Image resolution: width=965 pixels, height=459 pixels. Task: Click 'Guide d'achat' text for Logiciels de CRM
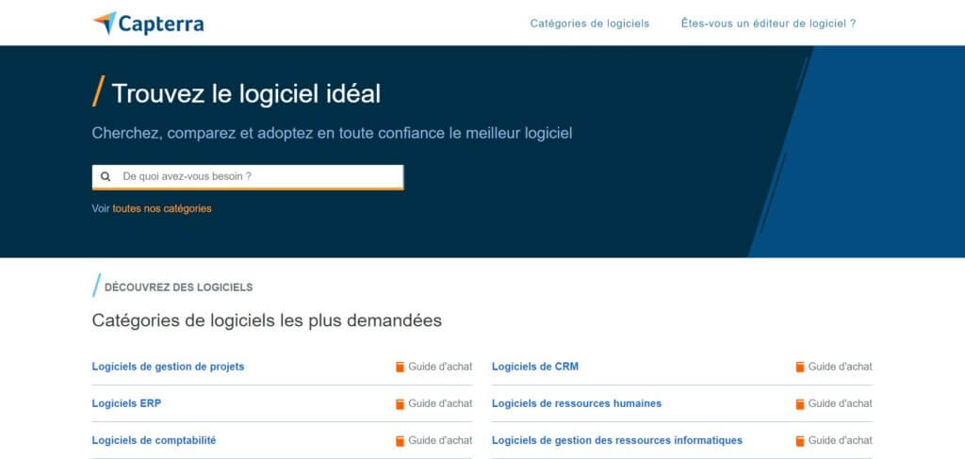840,367
